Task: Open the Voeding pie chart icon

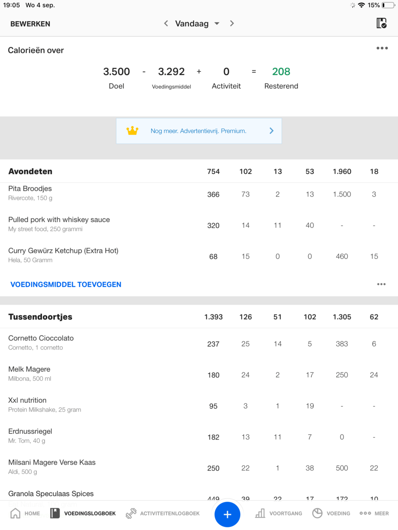Action: (x=317, y=513)
